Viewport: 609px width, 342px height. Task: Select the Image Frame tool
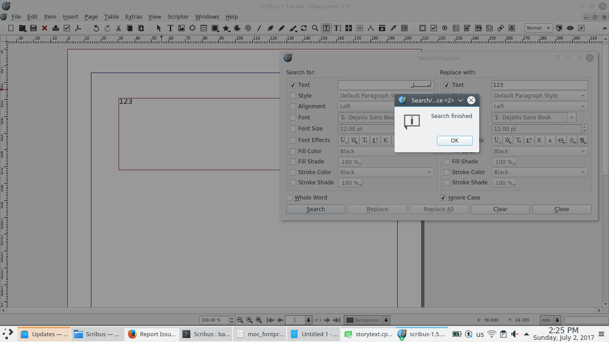pos(181,28)
